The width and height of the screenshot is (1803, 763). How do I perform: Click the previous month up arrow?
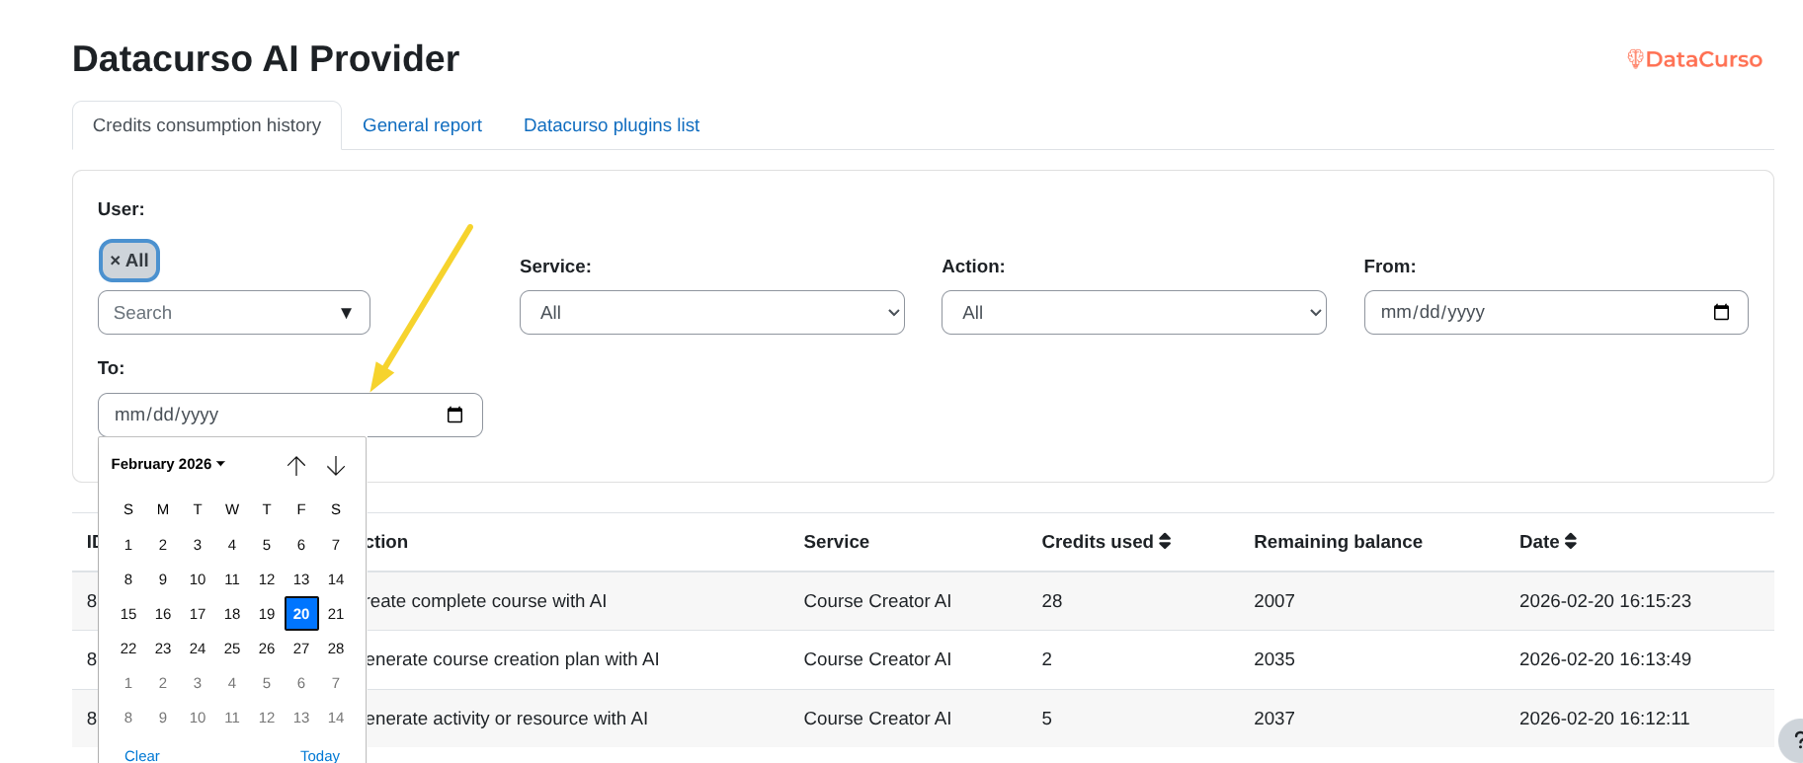[x=296, y=466]
